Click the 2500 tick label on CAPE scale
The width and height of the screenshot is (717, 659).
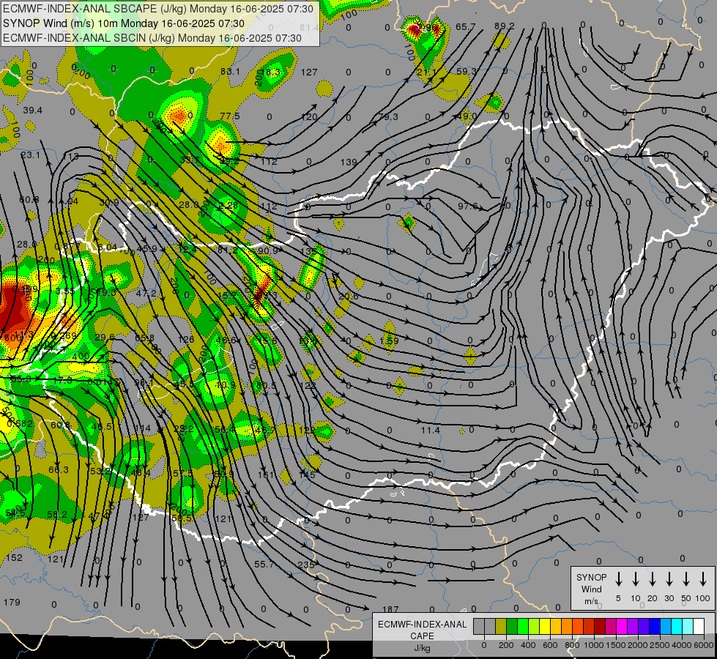click(660, 645)
